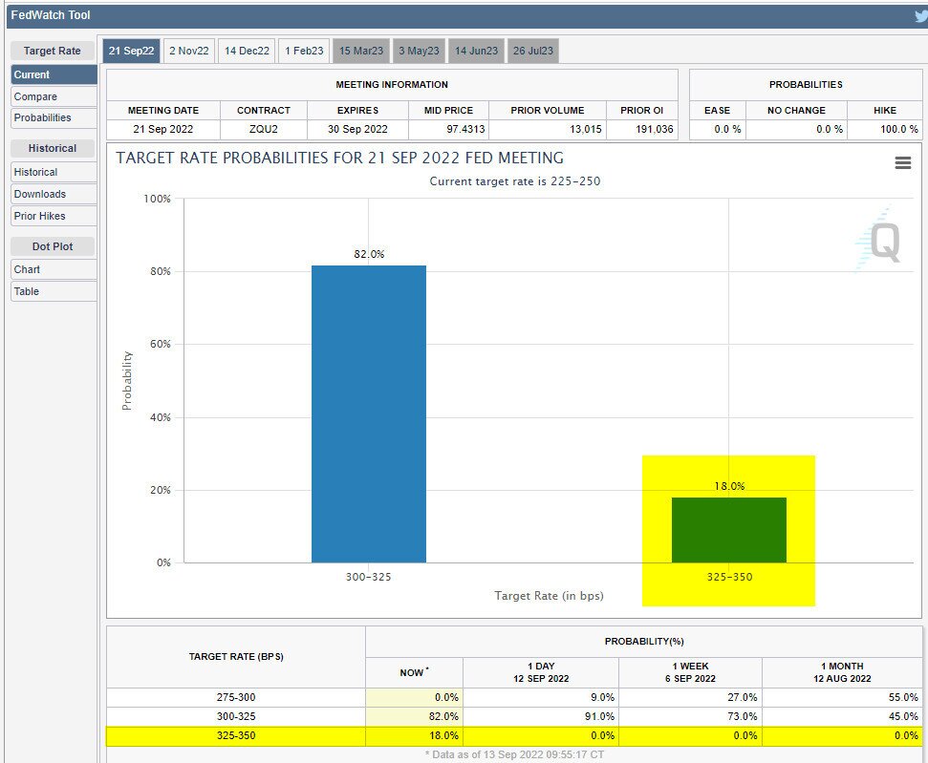Click the 45.0% one-month probability cell
Viewport: 928px width, 763px height.
pyautogui.click(x=842, y=716)
